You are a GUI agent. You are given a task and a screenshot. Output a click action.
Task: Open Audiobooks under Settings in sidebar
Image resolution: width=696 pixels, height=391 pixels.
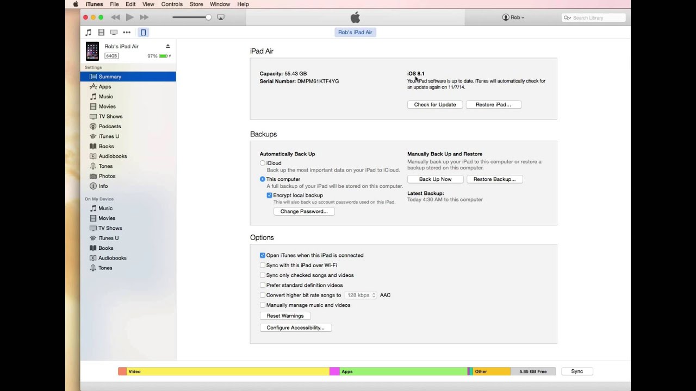(113, 156)
